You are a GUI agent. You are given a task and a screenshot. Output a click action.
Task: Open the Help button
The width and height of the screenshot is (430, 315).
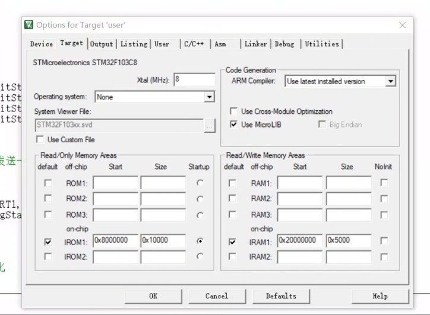click(x=380, y=296)
